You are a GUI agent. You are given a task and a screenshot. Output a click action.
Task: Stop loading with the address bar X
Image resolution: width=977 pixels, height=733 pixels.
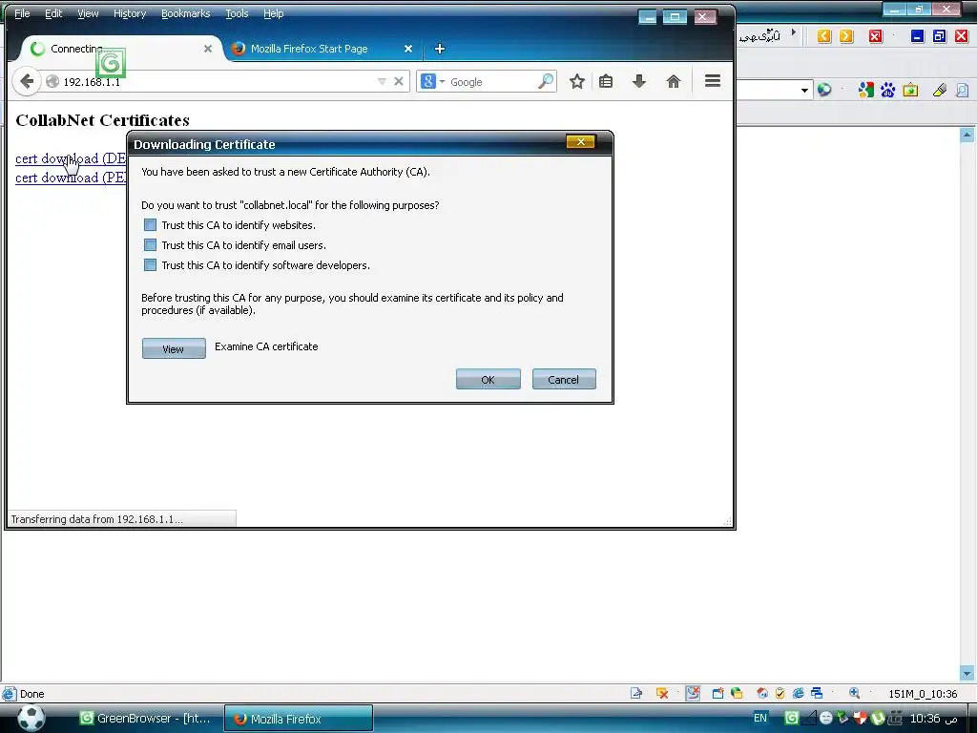(399, 82)
